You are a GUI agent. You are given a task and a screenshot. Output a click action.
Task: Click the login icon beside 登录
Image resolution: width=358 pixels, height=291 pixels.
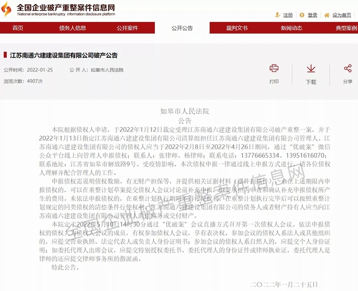pyautogui.click(x=303, y=15)
